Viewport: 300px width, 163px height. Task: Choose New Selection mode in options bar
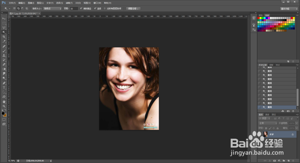[14, 8]
